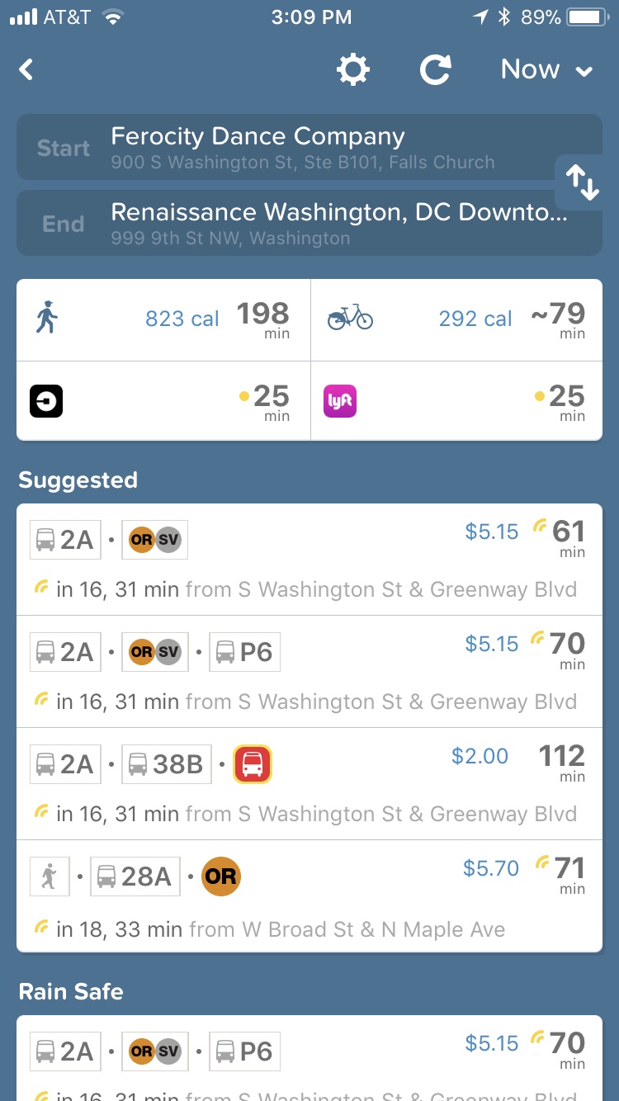The width and height of the screenshot is (619, 1101).
Task: Open the 28A Orange line route
Action: [309, 896]
